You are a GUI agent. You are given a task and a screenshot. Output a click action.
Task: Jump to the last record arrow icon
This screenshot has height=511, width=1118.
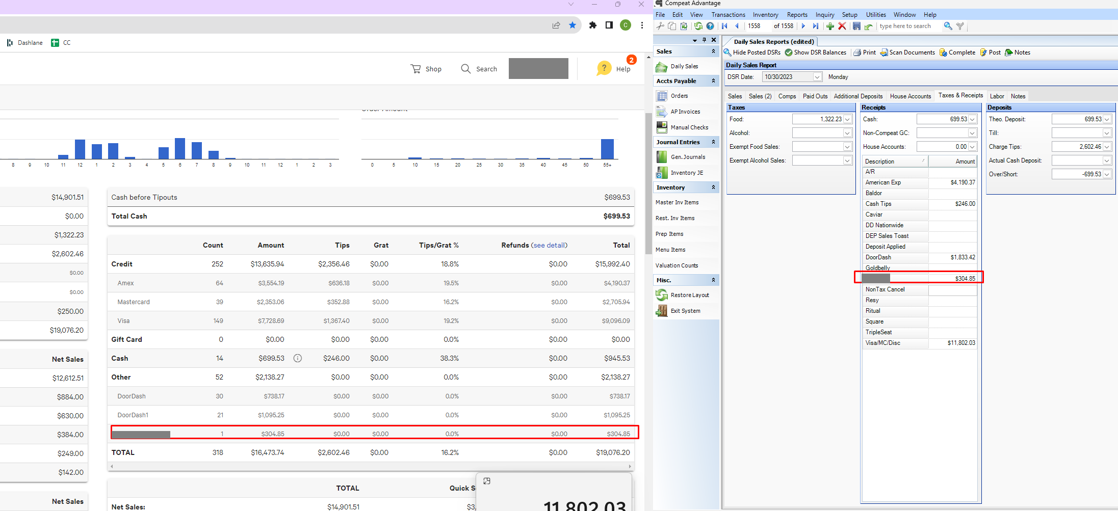(x=816, y=26)
